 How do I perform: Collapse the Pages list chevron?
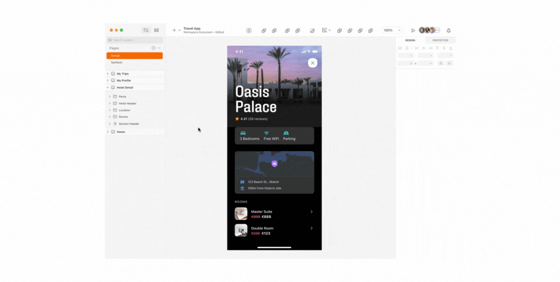click(x=159, y=47)
